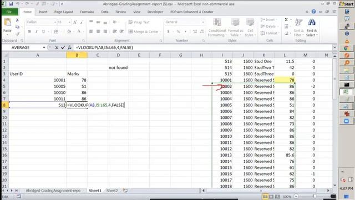Expand the Name Box dropdown arrow

(44, 47)
